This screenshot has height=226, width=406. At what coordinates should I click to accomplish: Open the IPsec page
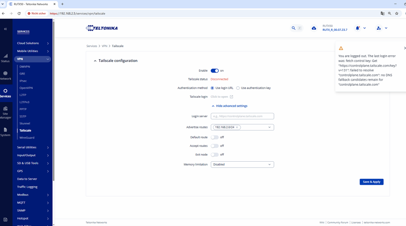[23, 81]
